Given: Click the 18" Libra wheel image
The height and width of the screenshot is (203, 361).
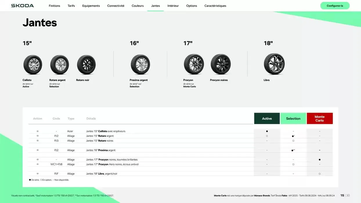Looking at the screenshot, I should point(274,64).
